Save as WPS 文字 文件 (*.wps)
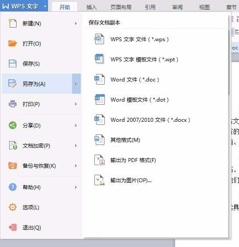 156,39
